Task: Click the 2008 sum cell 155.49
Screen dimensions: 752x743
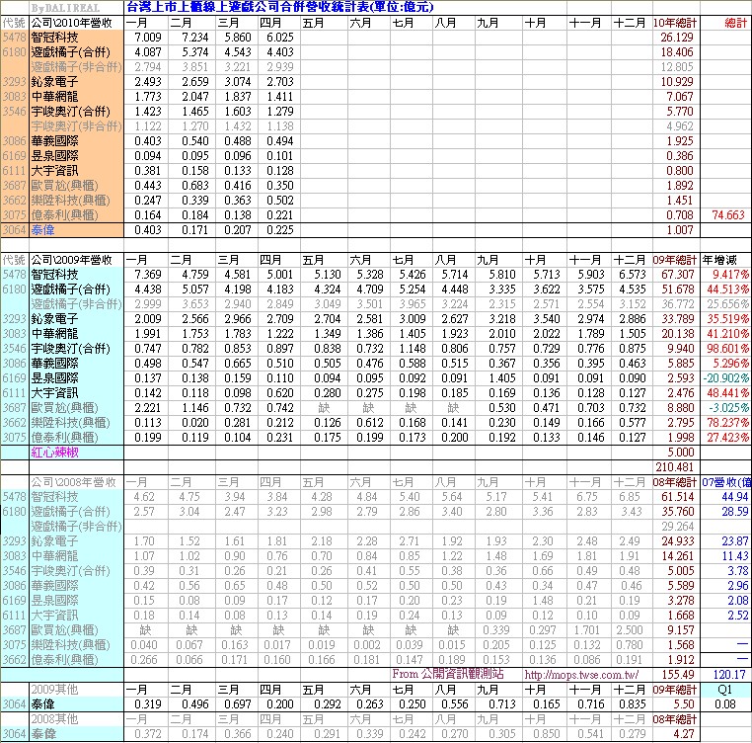Action: (x=678, y=674)
